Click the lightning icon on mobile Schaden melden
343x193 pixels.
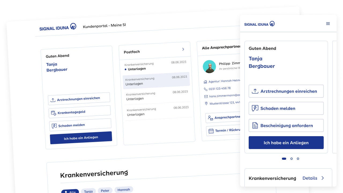tap(255, 108)
